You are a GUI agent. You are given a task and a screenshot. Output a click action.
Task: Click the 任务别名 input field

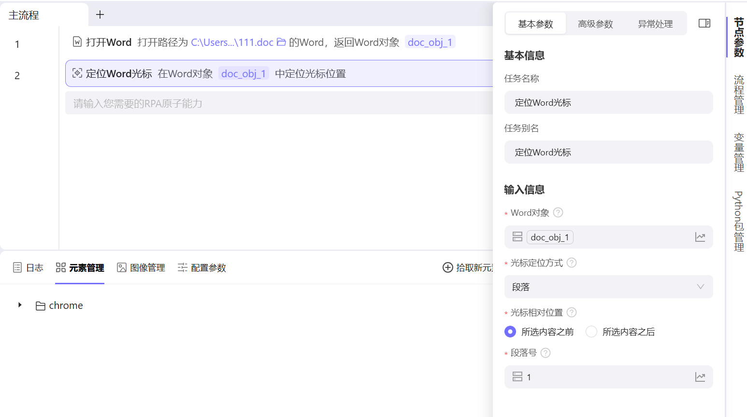[x=608, y=152]
